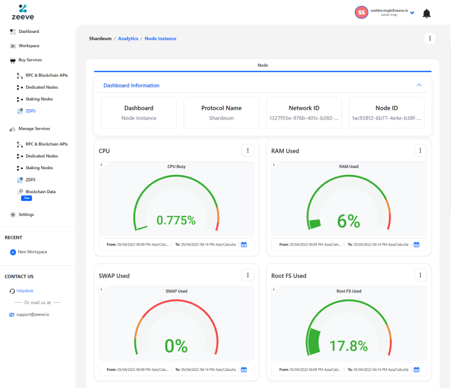Open the page-level three-dot options menu
This screenshot has height=388, width=451.
[x=430, y=39]
